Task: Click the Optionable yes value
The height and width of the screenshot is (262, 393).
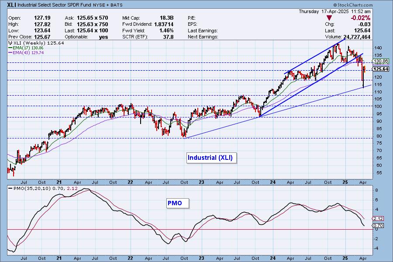Action: (x=103, y=37)
